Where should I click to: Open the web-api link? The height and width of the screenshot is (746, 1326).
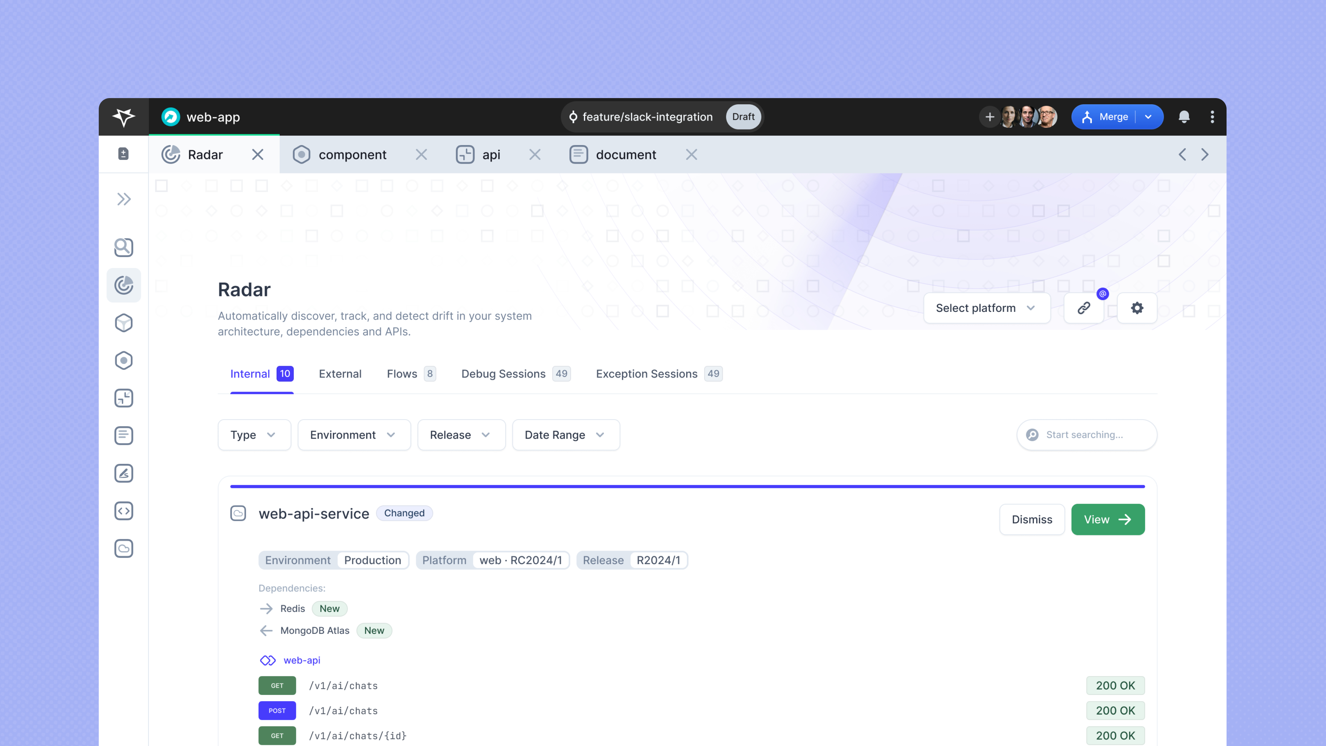tap(302, 660)
